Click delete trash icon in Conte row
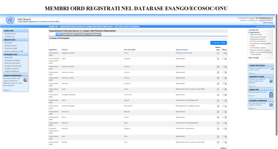The height and width of the screenshot is (149, 278). (226, 89)
